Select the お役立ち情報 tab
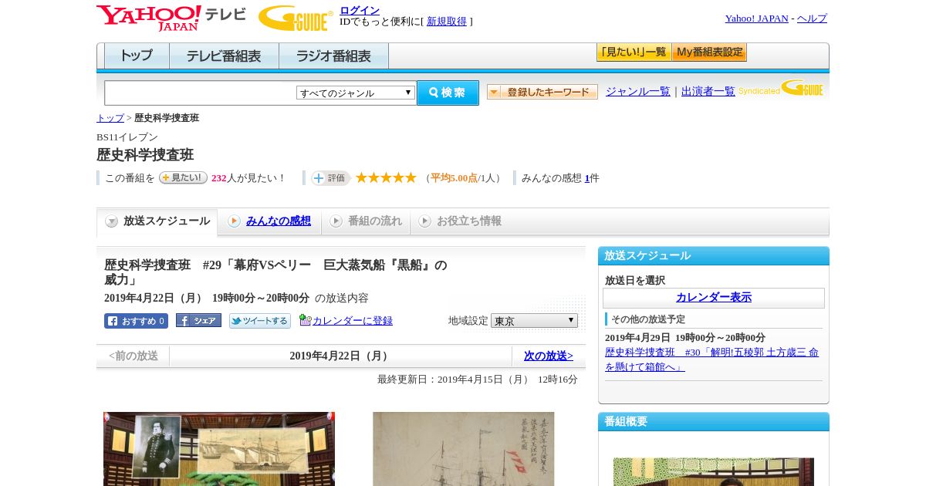This screenshot has height=486, width=926. pyautogui.click(x=460, y=221)
